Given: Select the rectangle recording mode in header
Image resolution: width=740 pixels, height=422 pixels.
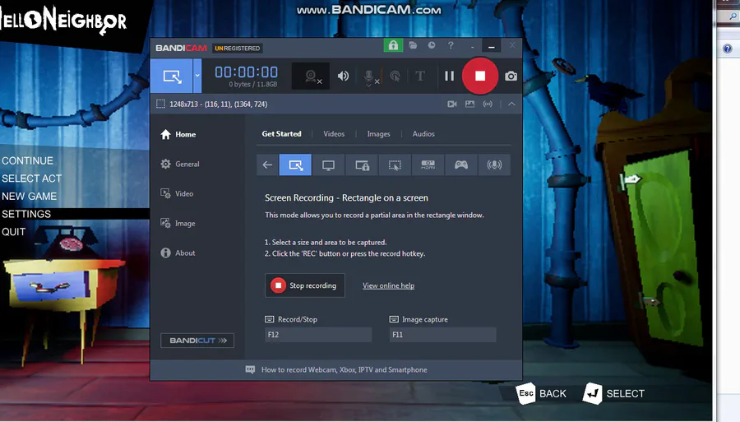Looking at the screenshot, I should point(171,76).
